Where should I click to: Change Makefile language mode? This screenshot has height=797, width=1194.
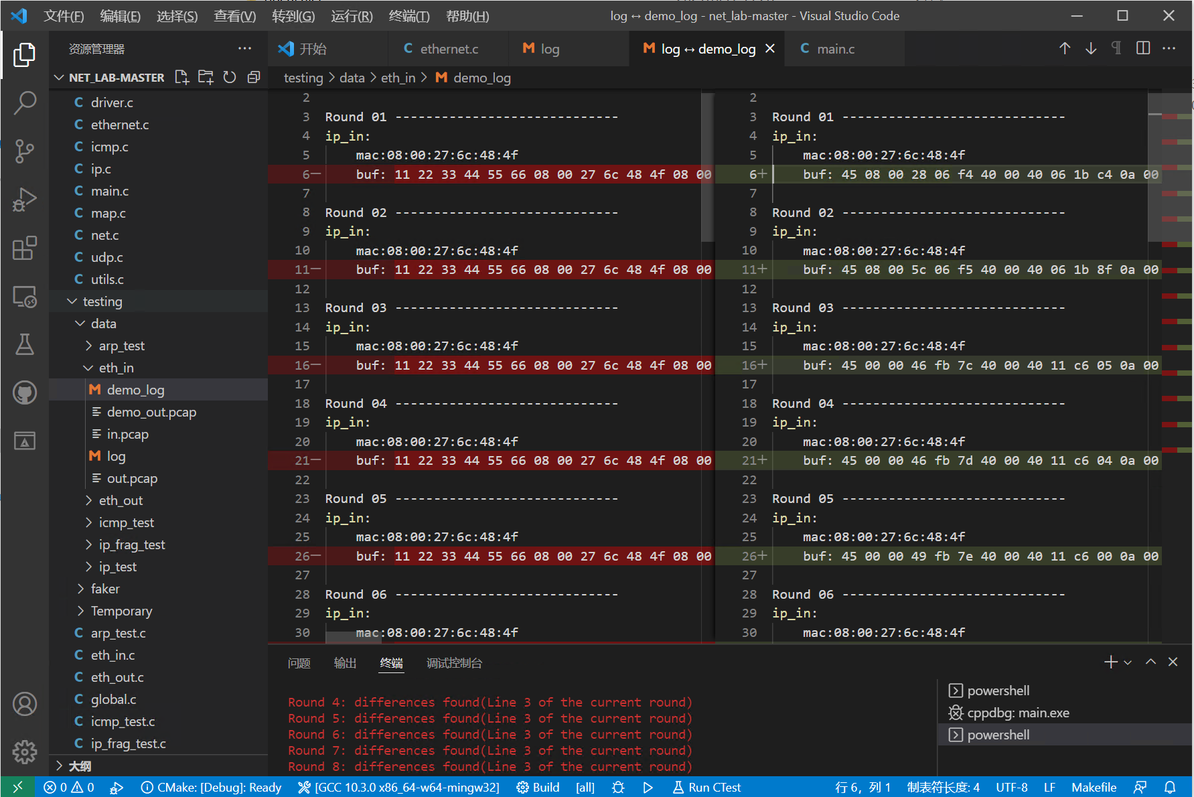1094,787
